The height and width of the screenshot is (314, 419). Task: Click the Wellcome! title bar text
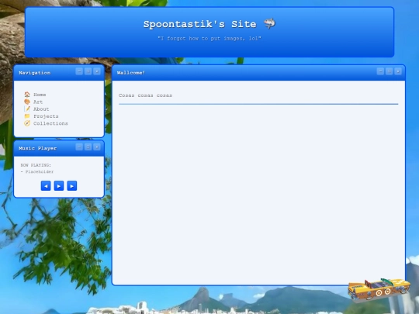[131, 73]
